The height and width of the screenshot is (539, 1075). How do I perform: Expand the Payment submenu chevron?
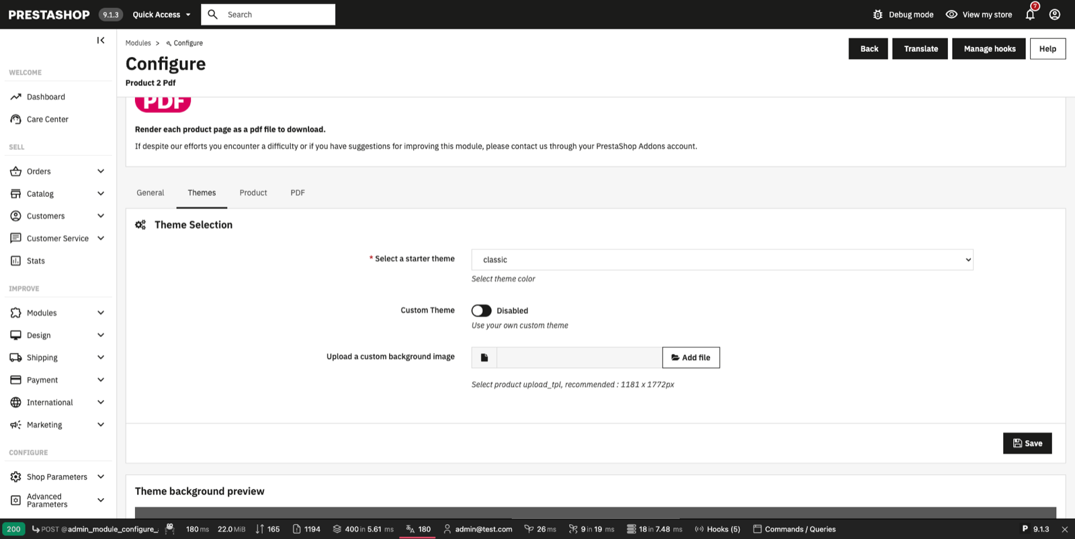(101, 380)
